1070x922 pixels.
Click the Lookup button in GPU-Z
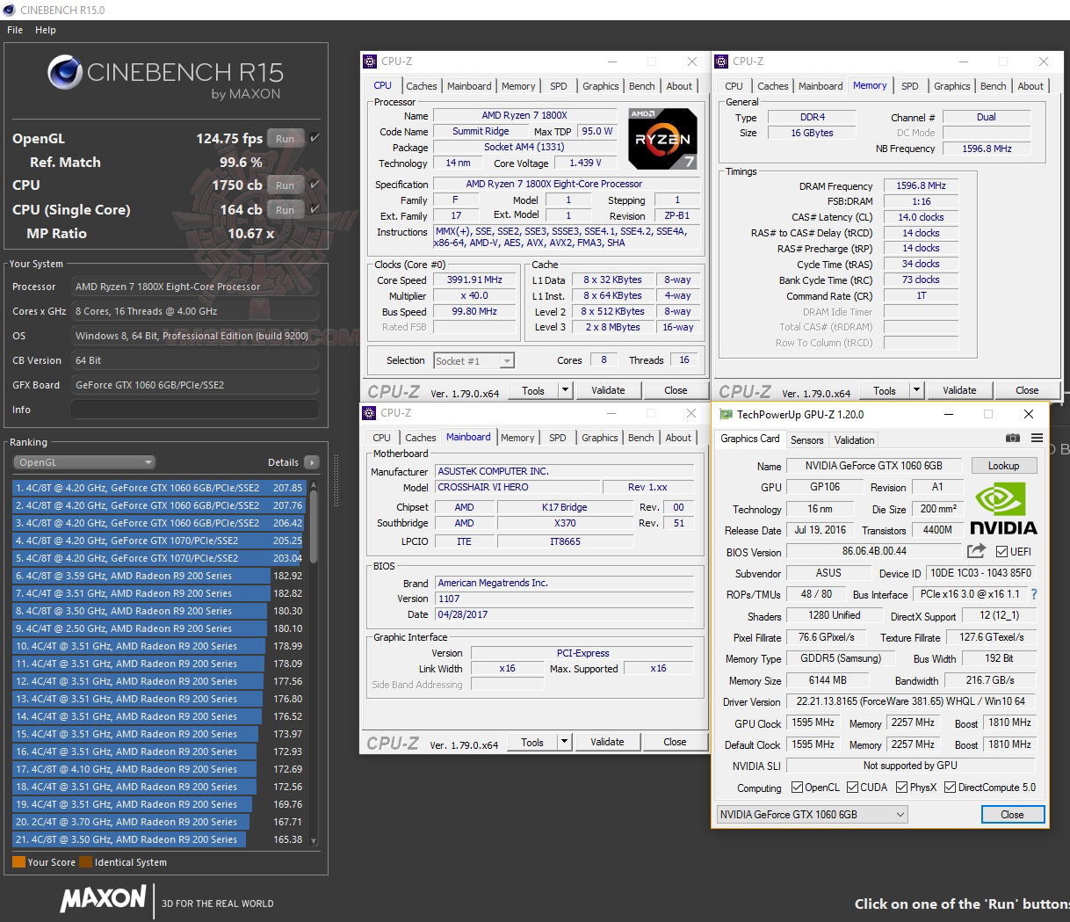(x=1003, y=466)
